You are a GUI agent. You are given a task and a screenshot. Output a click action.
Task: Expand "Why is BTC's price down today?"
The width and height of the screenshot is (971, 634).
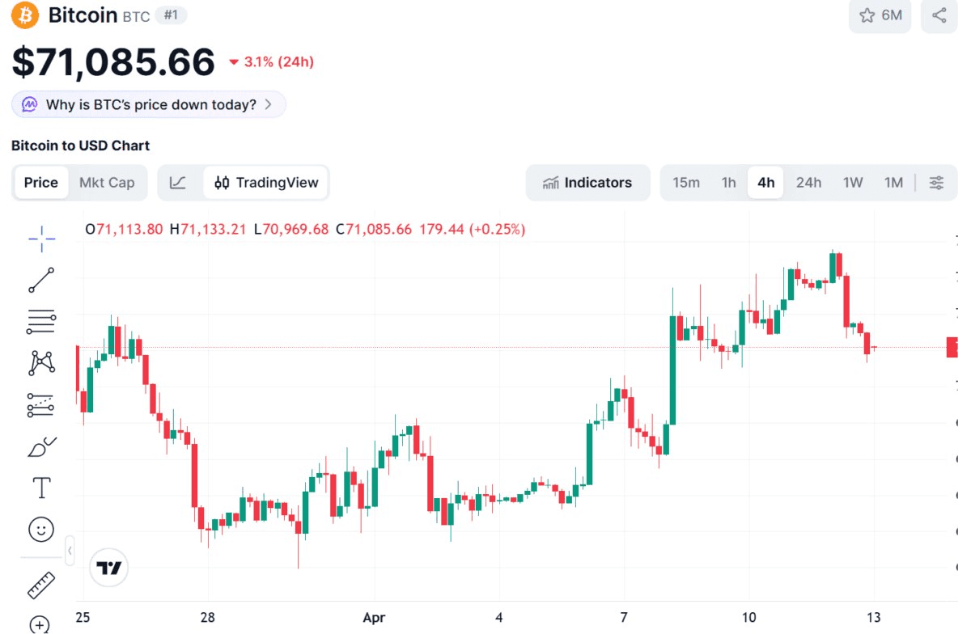pyautogui.click(x=149, y=104)
